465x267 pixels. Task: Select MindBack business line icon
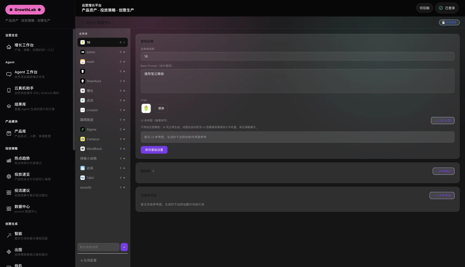[x=83, y=149]
